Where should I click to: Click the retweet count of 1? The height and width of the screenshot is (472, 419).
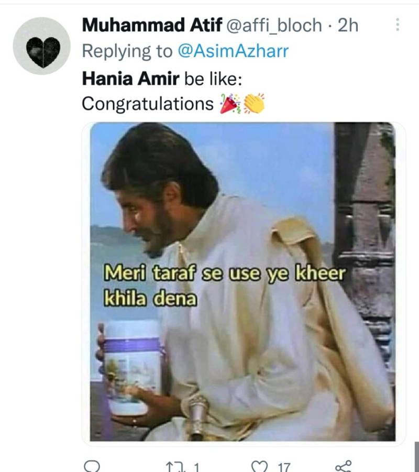(x=196, y=467)
